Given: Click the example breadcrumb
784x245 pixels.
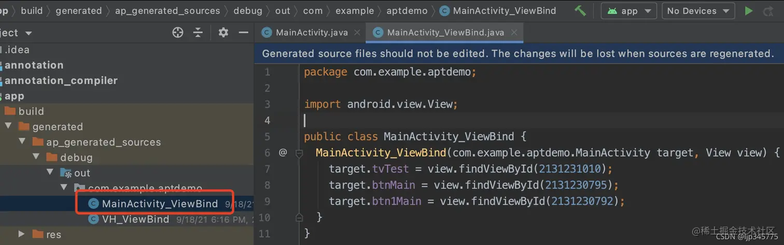Looking at the screenshot, I should click(x=355, y=10).
